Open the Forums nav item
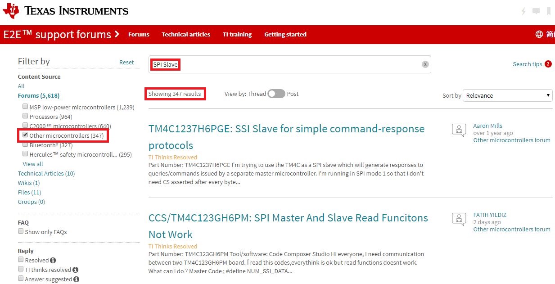 (139, 34)
